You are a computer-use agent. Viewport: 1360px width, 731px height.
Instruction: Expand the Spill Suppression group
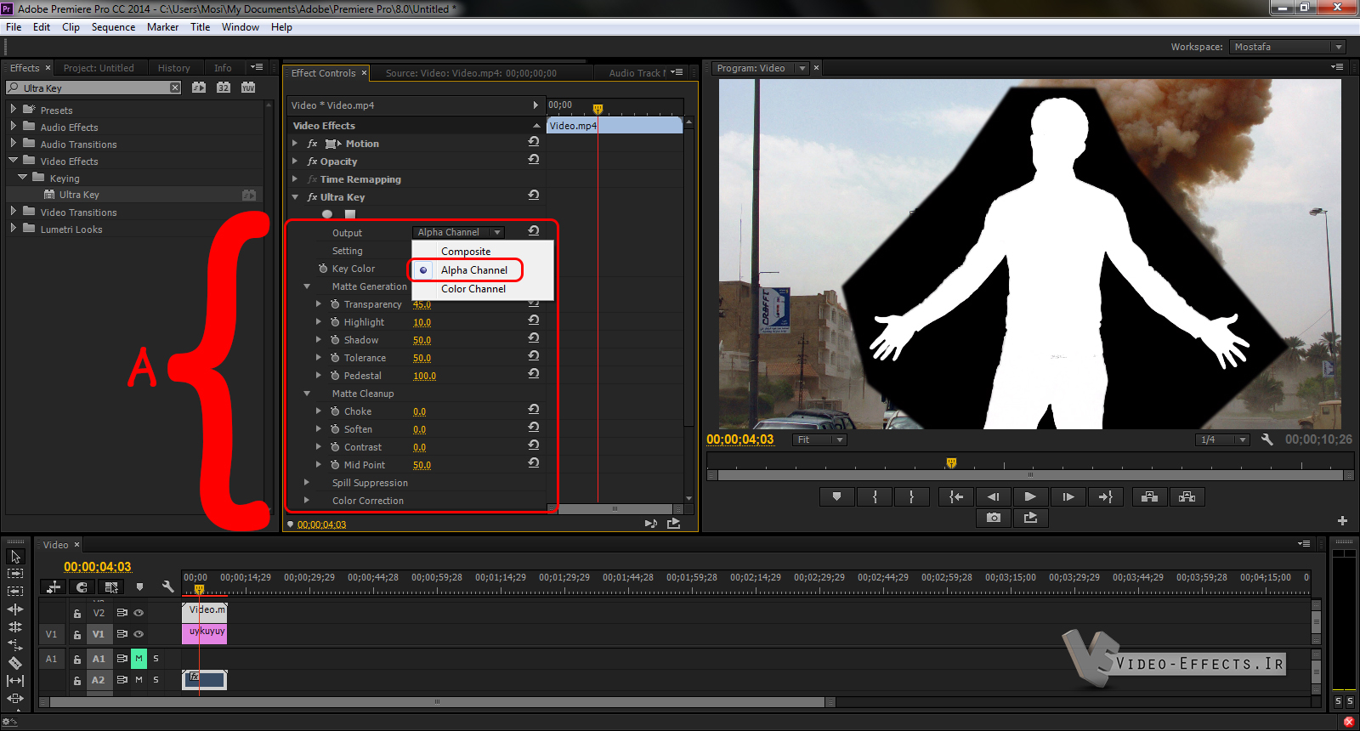[x=307, y=483]
